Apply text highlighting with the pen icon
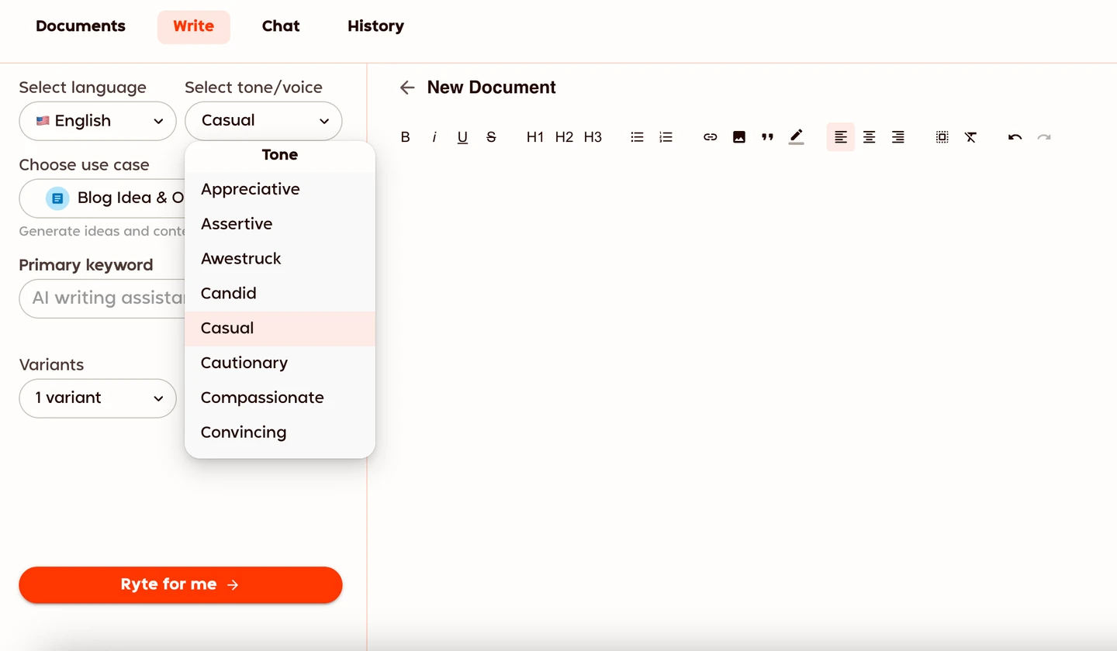Viewport: 1117px width, 651px height. (796, 136)
